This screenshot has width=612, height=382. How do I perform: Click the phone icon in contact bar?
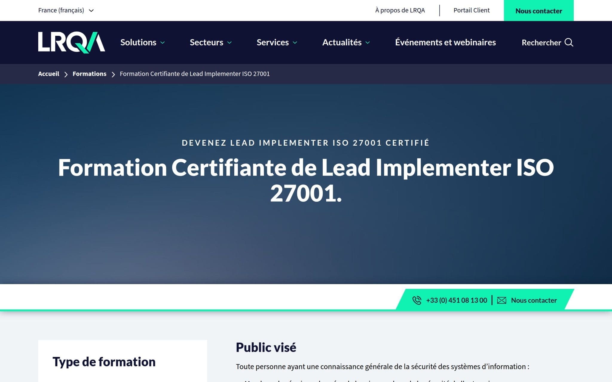[x=417, y=300]
